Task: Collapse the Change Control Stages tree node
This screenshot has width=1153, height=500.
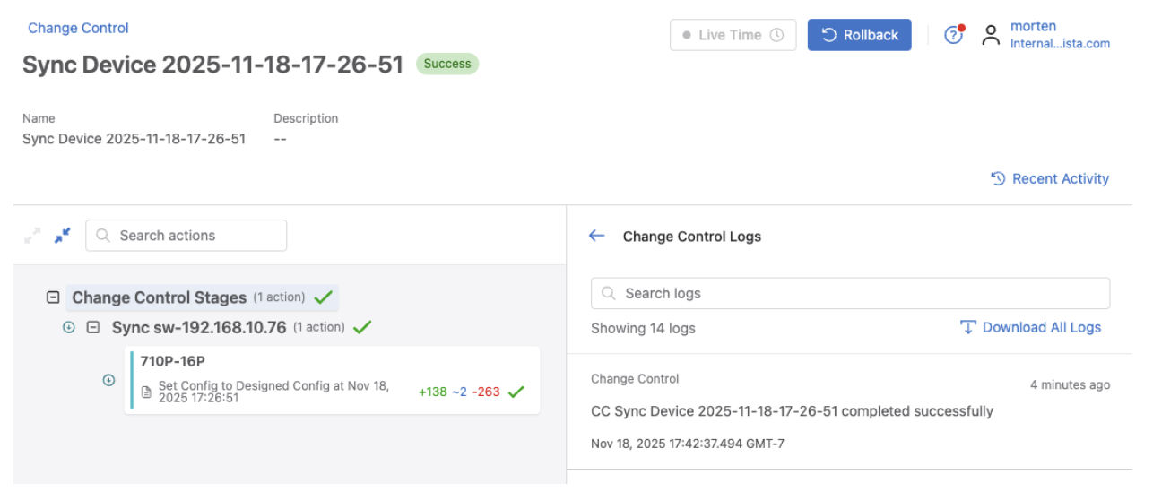Action: pos(53,297)
